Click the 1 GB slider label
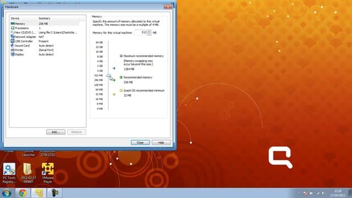 click(x=100, y=71)
